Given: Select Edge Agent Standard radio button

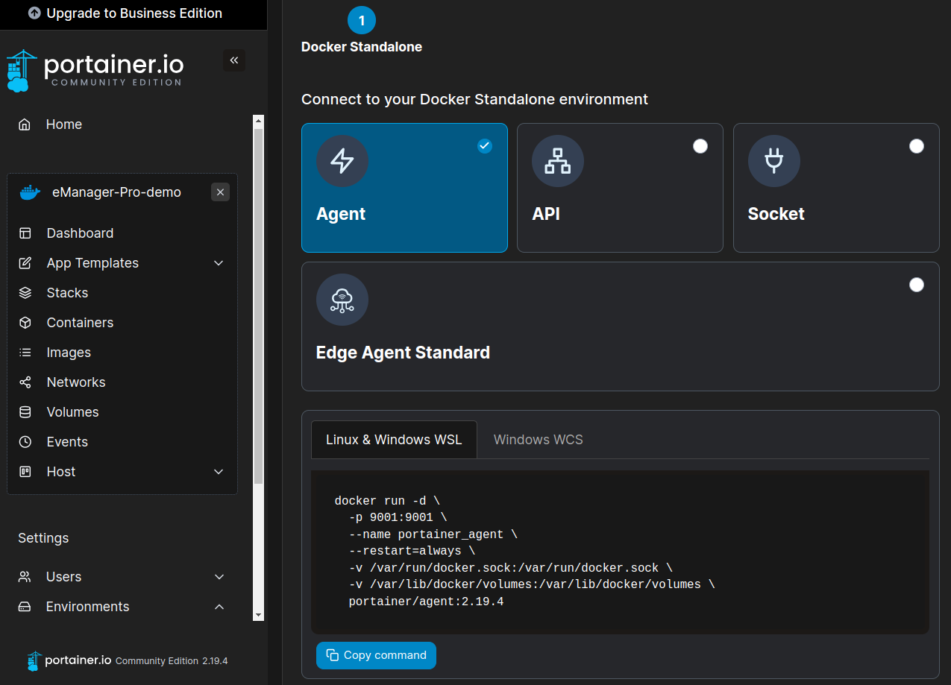Looking at the screenshot, I should pos(916,285).
